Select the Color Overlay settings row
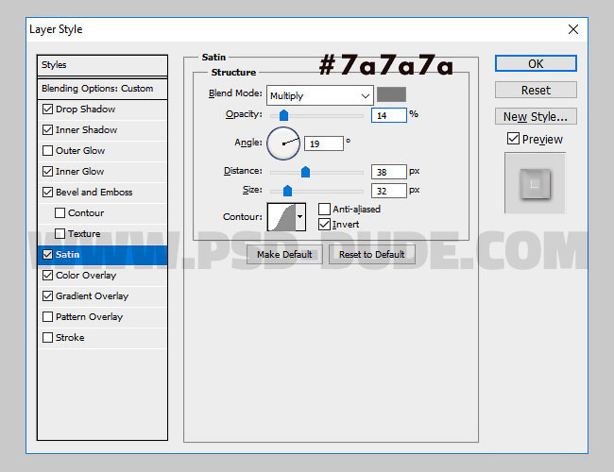614x472 pixels. tap(102, 275)
